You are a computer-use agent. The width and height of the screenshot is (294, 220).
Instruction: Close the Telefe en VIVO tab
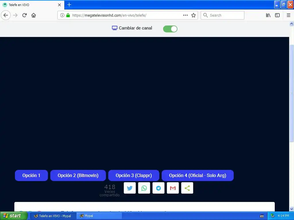(x=59, y=5)
